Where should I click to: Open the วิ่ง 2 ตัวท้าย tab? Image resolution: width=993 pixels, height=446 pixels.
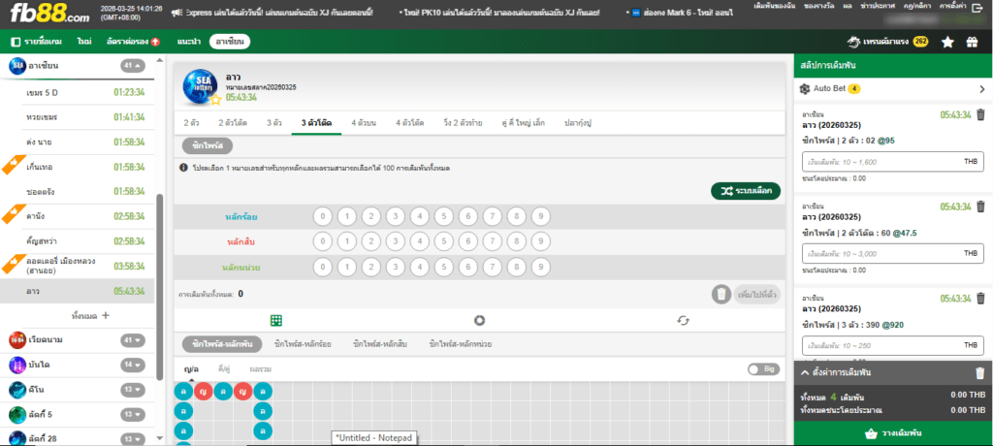coord(464,123)
